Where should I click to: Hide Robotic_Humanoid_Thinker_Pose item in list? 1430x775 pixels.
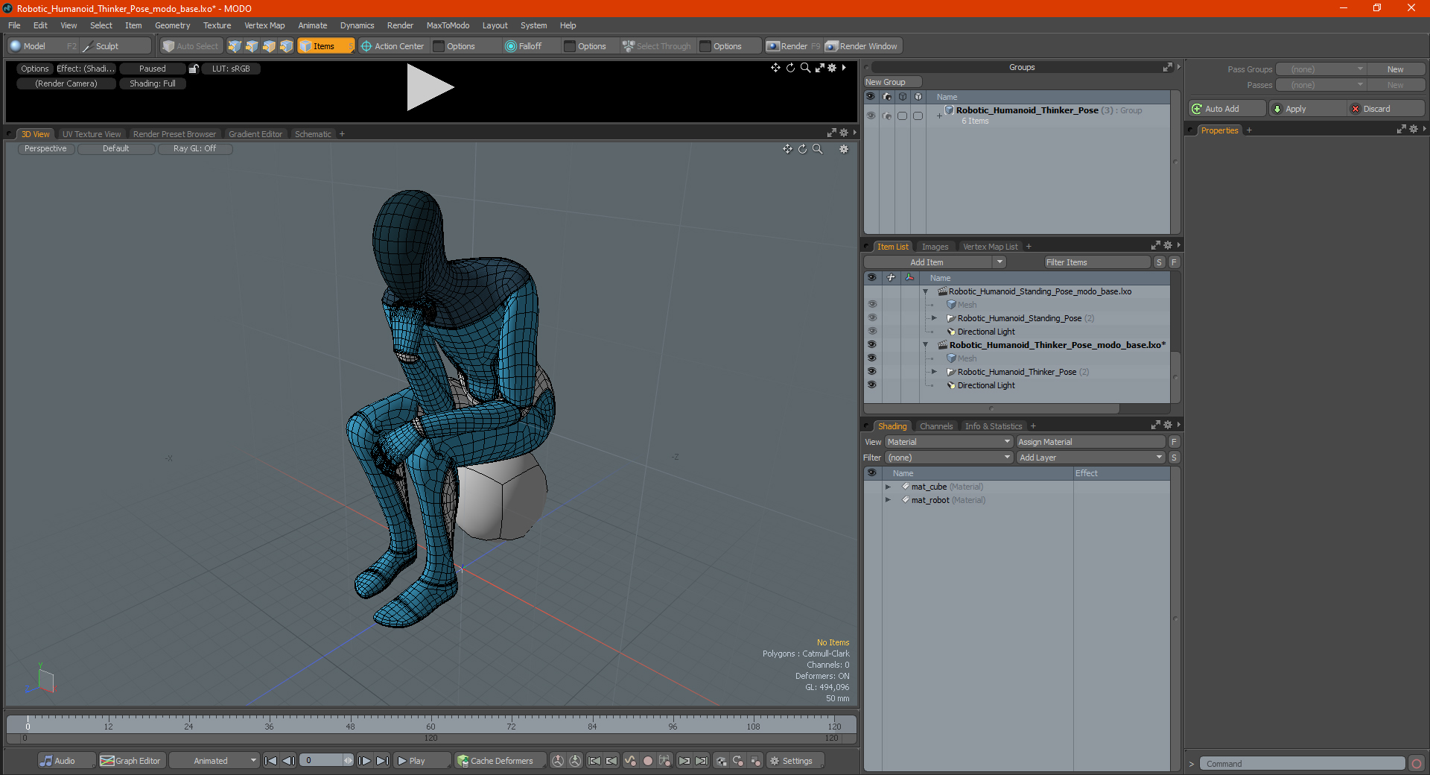871,372
